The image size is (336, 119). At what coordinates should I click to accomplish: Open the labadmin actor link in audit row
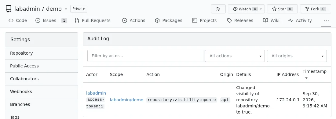[x=96, y=93]
